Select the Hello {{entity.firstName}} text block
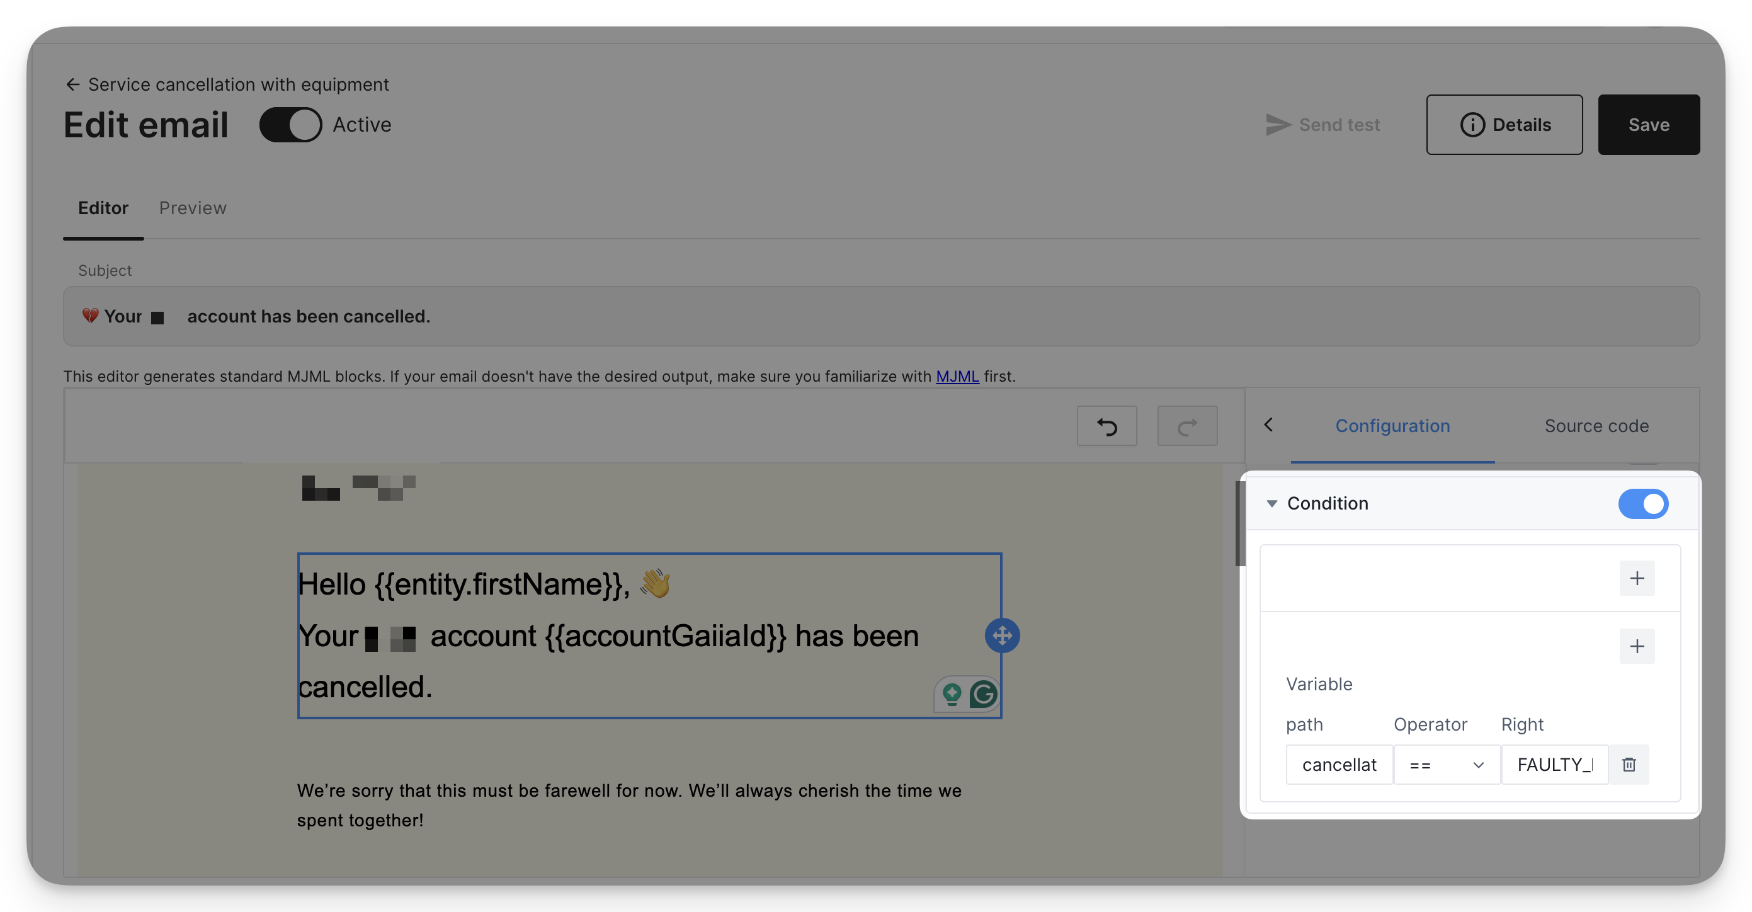This screenshot has height=912, width=1752. pyautogui.click(x=649, y=636)
